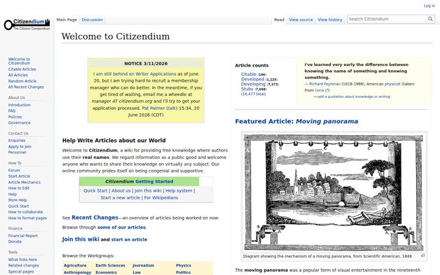This screenshot has height=275, width=440.
Task: Open Citable Articles in sidebar
Action: [x=22, y=69]
